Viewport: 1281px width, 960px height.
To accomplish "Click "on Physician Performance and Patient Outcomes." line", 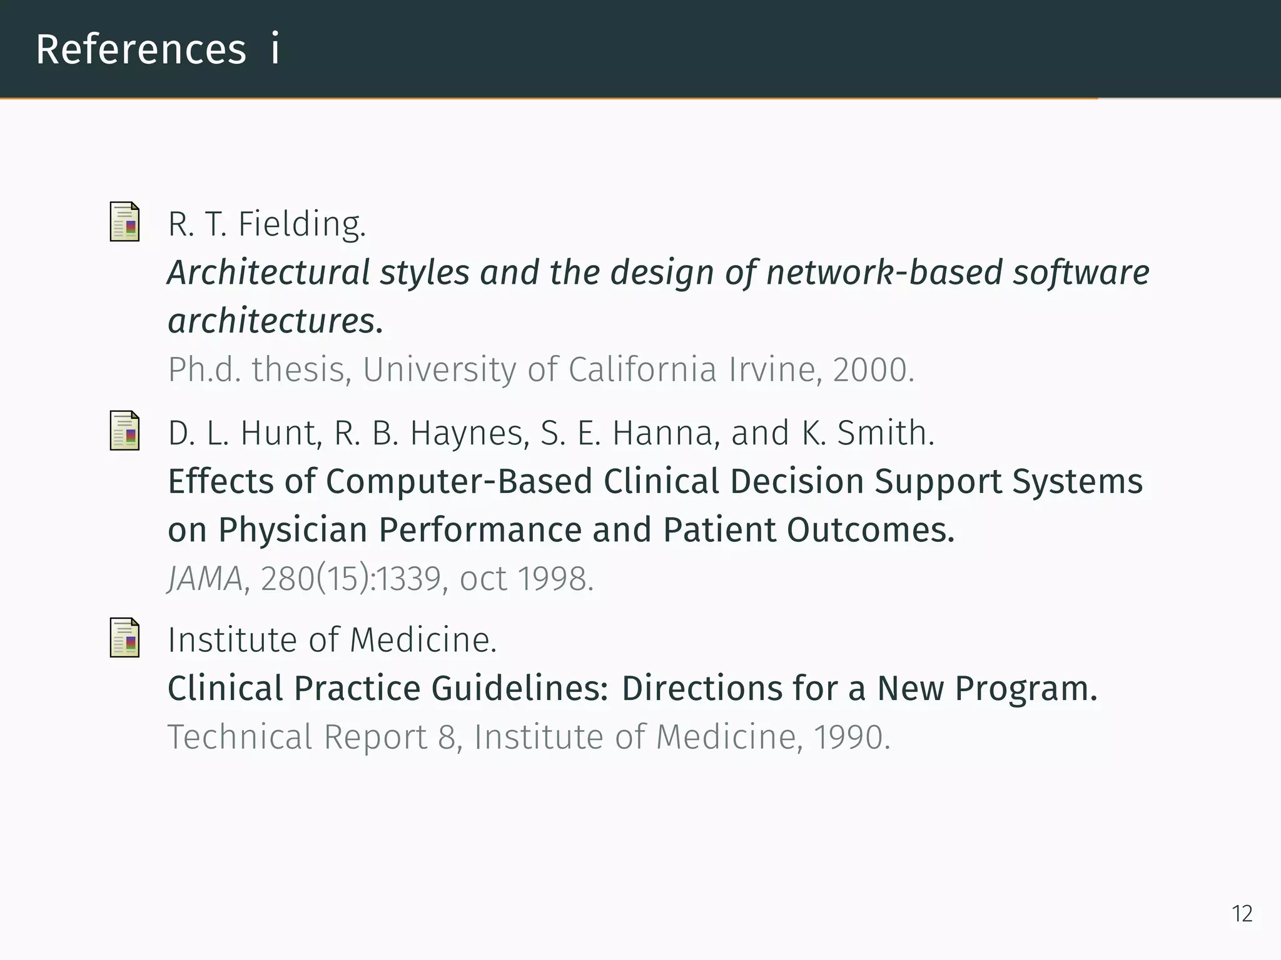I will [x=561, y=530].
